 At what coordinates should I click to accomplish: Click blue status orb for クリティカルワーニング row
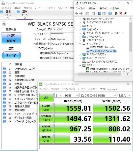coord(4,69)
